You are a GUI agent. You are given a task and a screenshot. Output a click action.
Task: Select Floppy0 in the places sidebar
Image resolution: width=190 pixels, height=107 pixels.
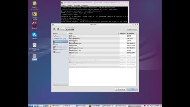pos(60,52)
